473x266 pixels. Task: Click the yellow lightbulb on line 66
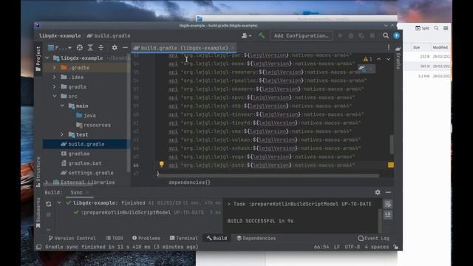[x=162, y=164]
